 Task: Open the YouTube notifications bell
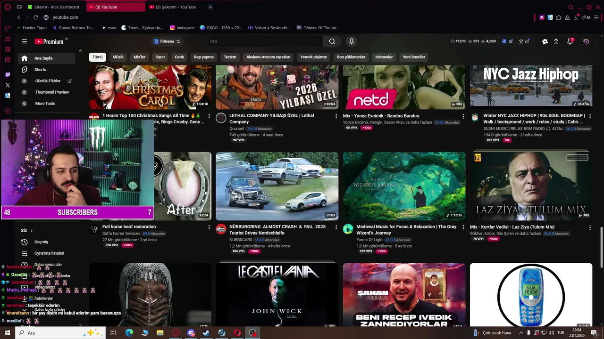click(570, 41)
